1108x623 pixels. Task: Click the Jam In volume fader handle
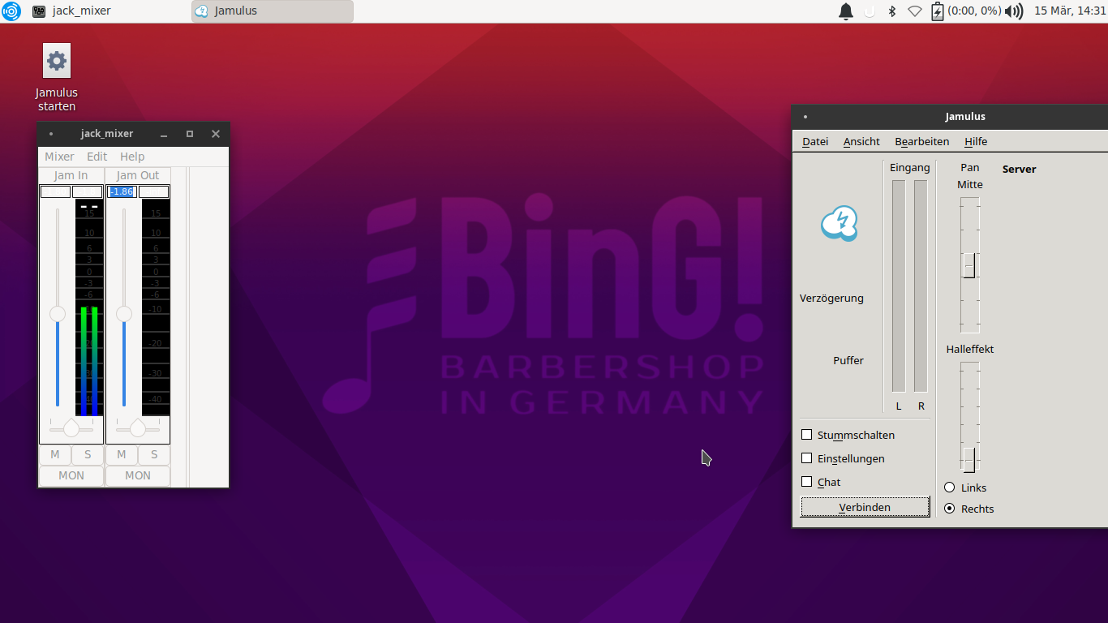(x=58, y=314)
